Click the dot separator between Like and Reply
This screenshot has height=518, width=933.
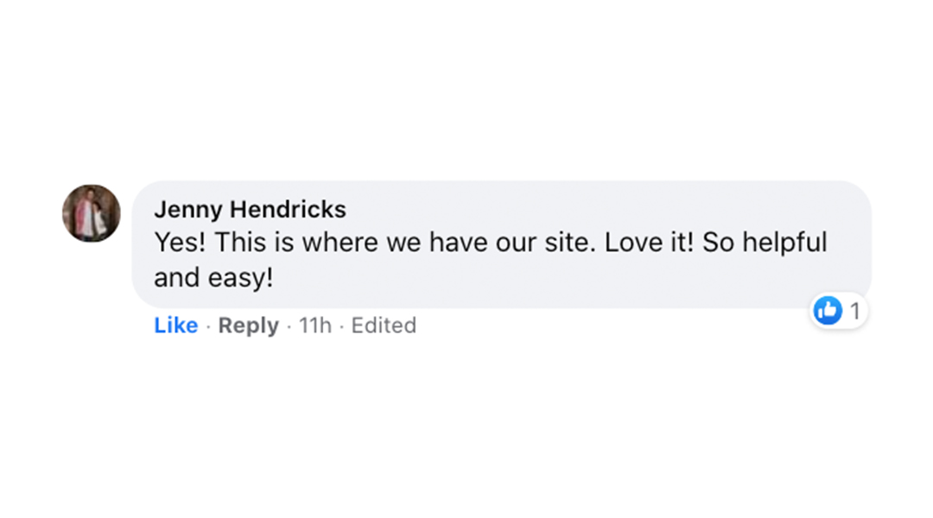coord(208,326)
